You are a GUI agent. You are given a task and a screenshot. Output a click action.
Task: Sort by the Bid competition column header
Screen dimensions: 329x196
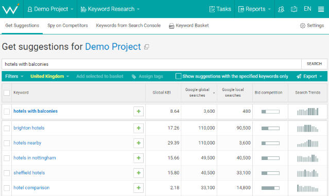coord(268,93)
